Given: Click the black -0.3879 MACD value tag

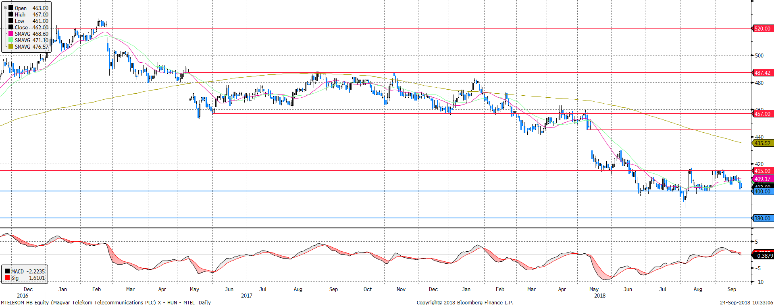Looking at the screenshot, I should coord(763,255).
